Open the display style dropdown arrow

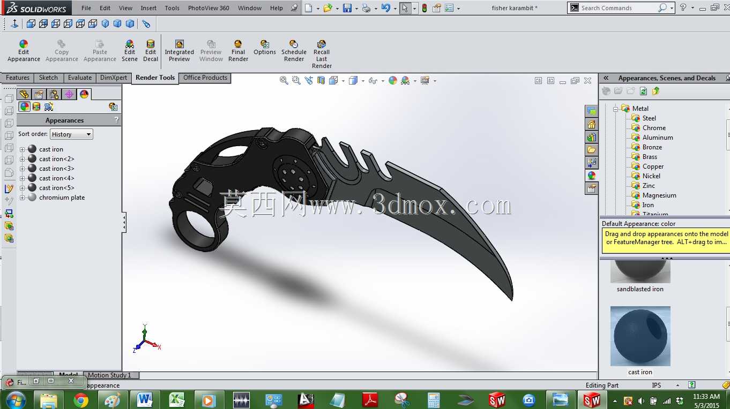pos(363,81)
